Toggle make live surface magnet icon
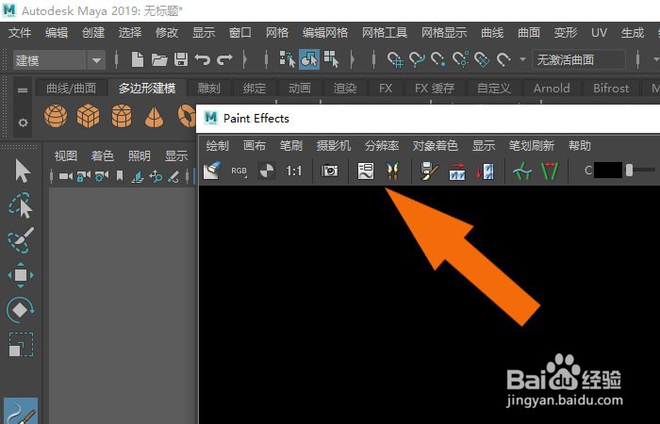The width and height of the screenshot is (660, 424). pyautogui.click(x=503, y=59)
